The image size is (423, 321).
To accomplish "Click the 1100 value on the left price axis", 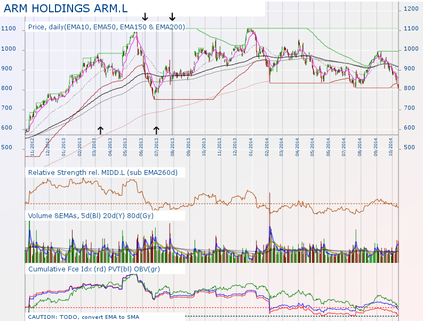I will tap(9, 28).
